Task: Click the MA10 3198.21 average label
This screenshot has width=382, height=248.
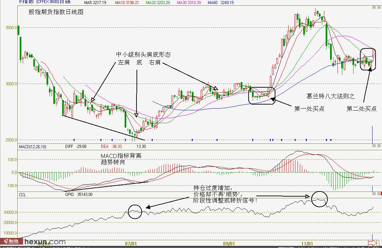Action: [x=127, y=2]
